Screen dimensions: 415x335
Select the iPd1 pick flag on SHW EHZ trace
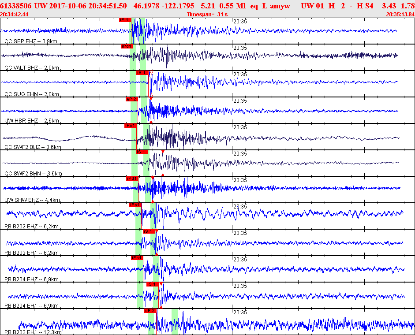132,179
